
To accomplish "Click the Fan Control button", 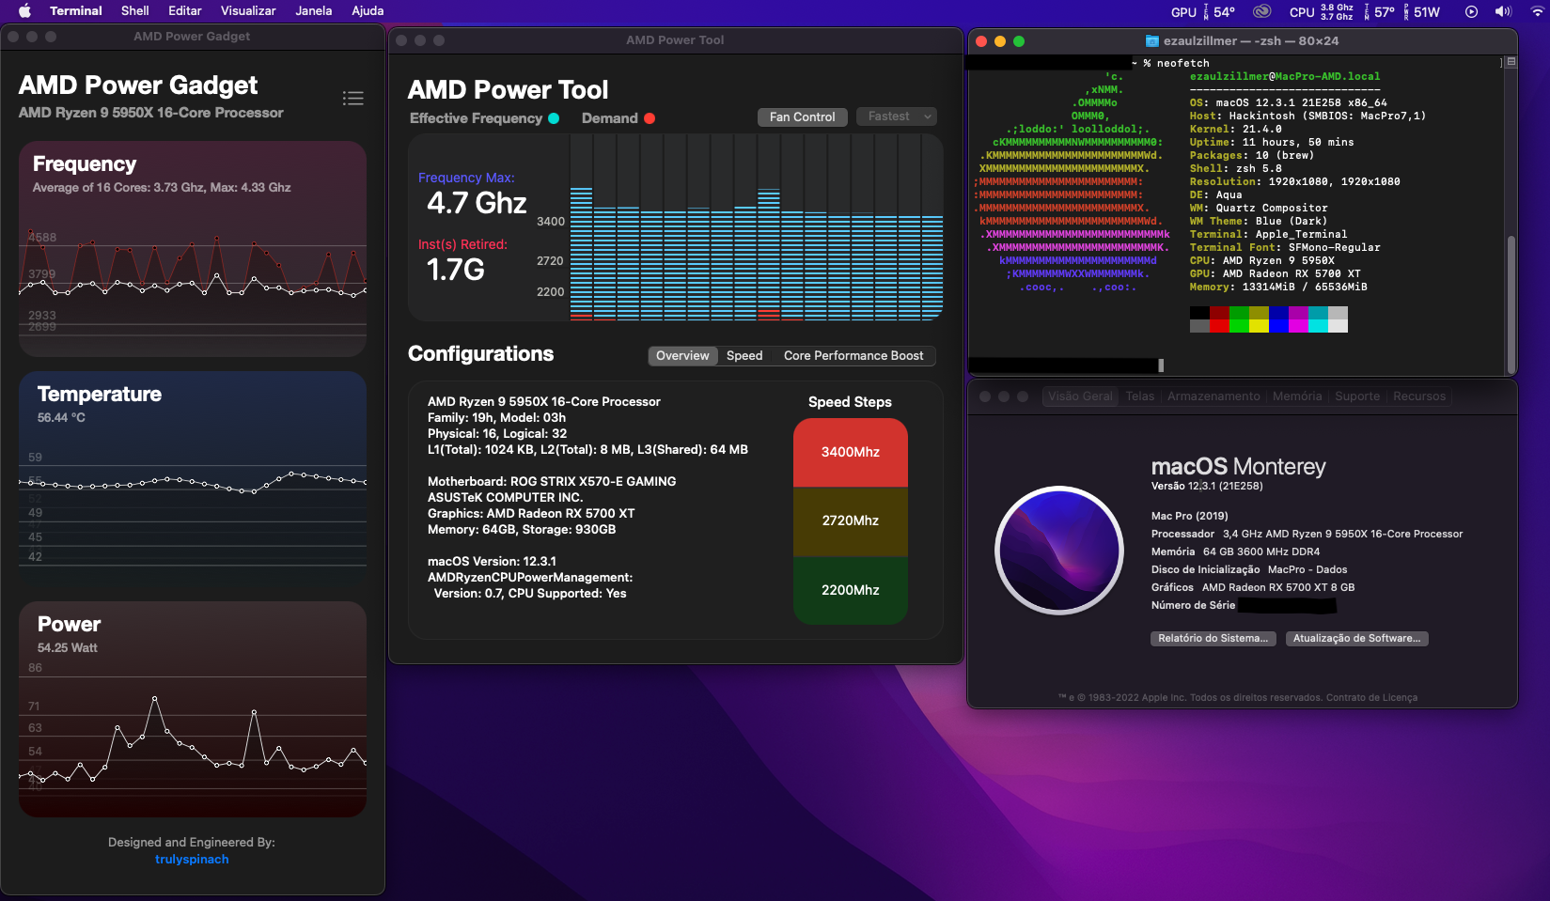I will 802,117.
